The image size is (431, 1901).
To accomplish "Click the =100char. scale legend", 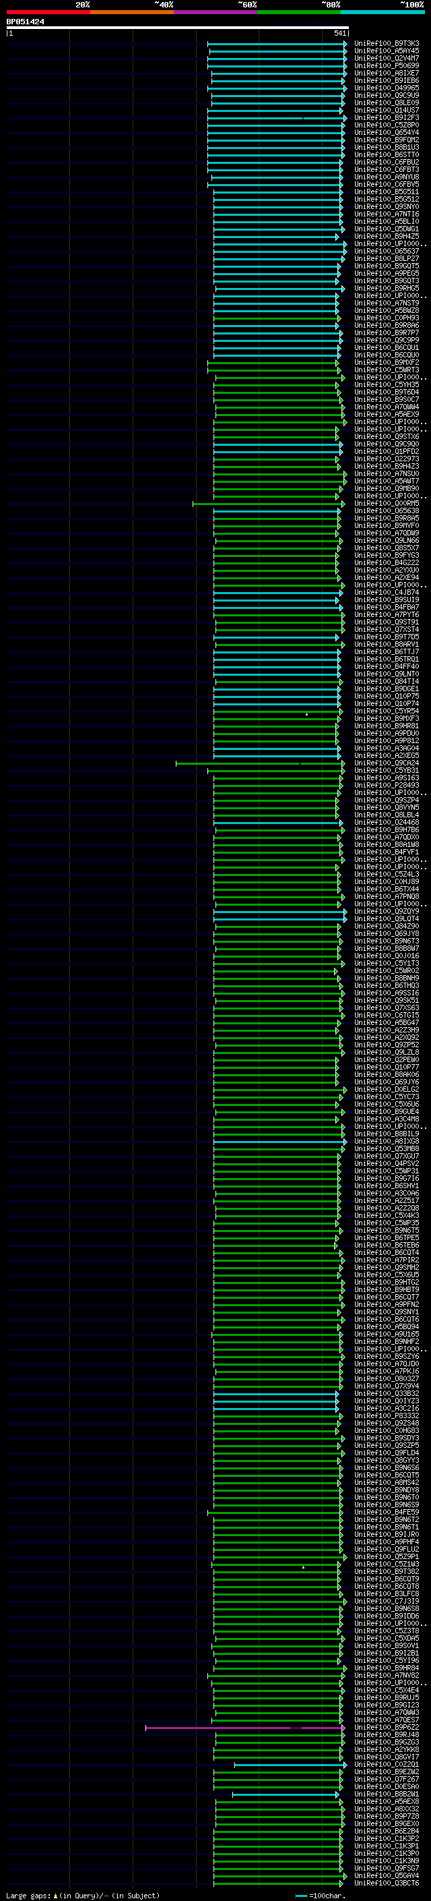I will [x=321, y=1895].
